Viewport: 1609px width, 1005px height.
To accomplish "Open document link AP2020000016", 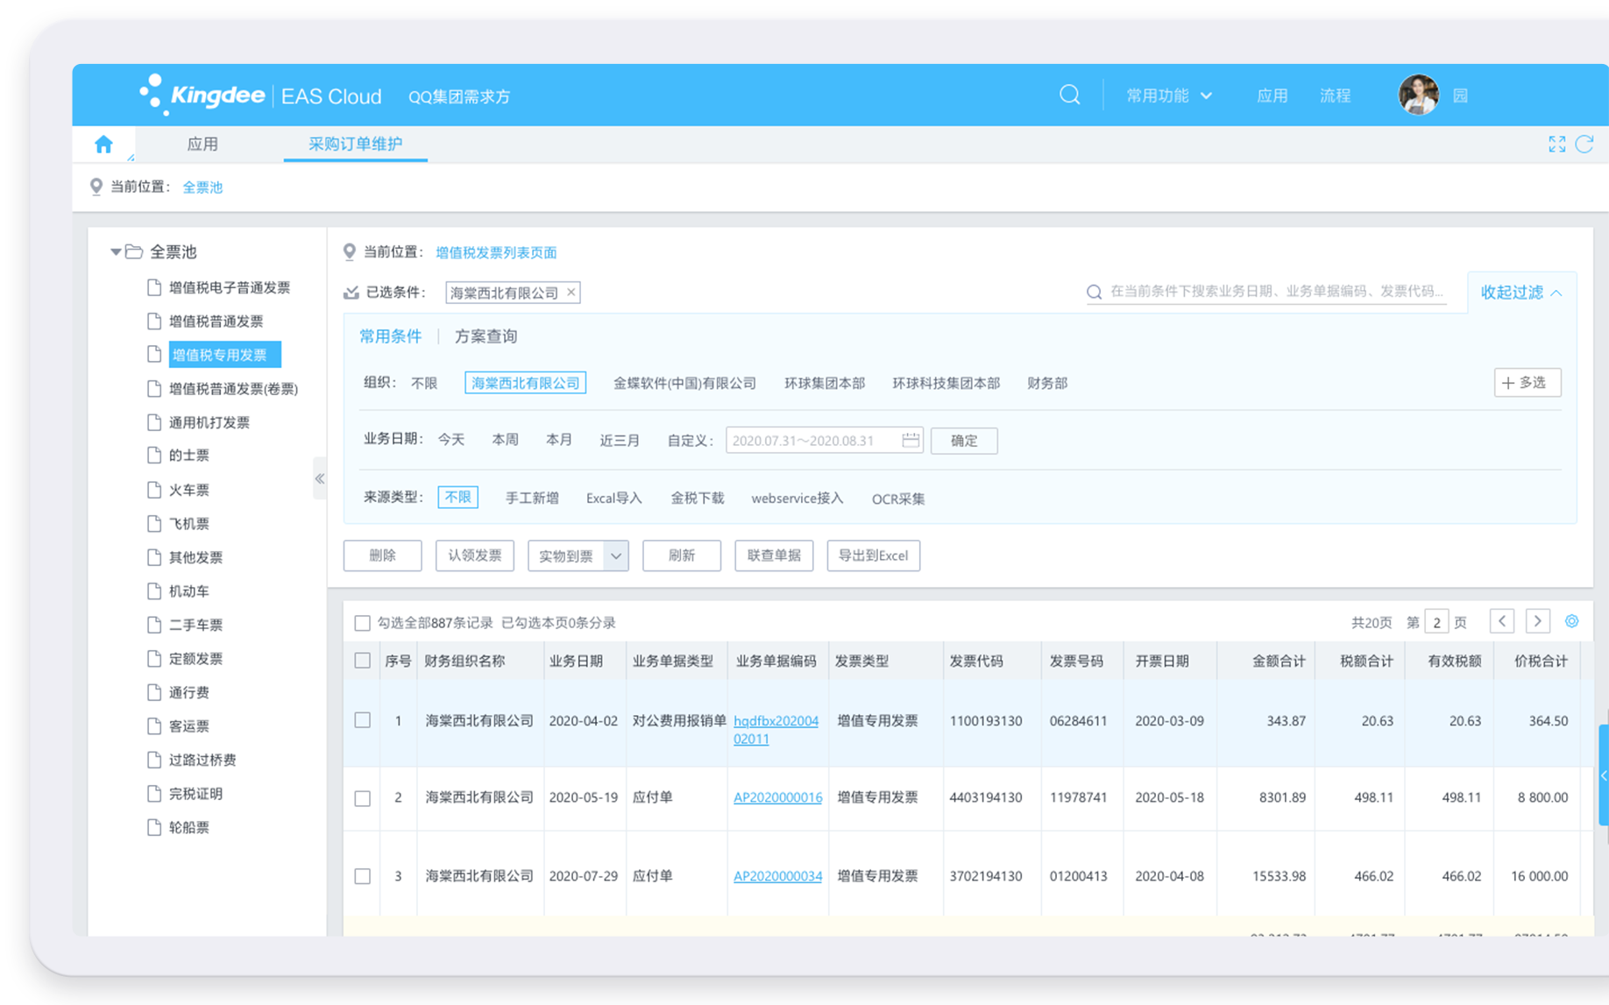I will coord(777,797).
